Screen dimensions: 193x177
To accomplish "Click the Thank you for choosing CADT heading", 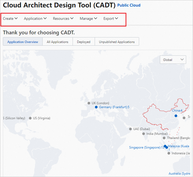I will (x=39, y=33).
